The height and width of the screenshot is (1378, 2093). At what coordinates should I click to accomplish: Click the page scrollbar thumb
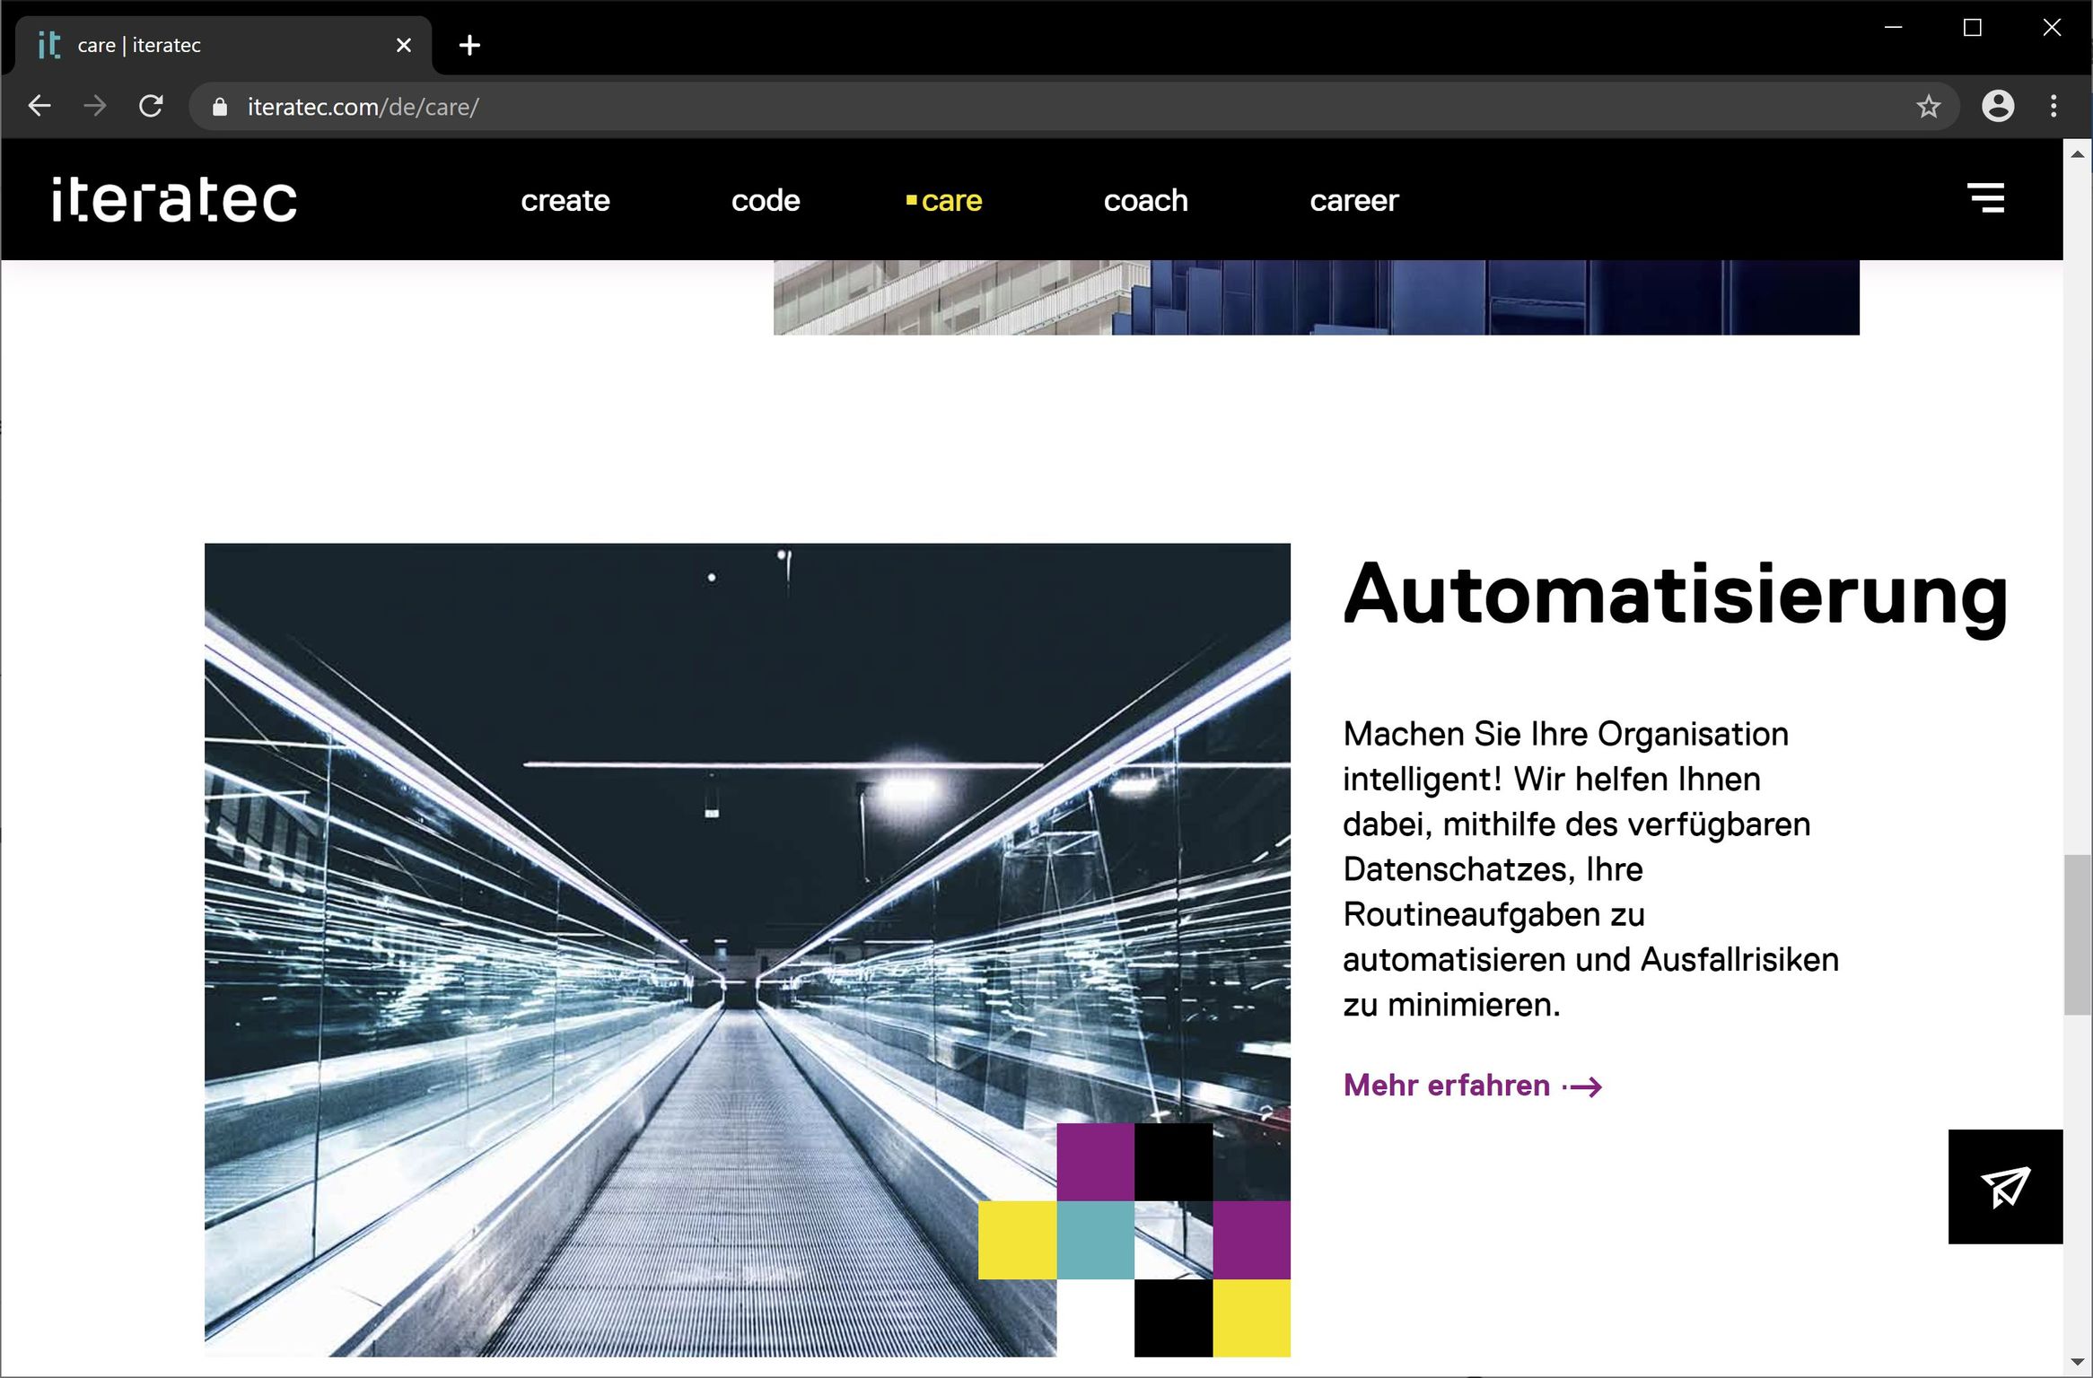(x=2077, y=935)
